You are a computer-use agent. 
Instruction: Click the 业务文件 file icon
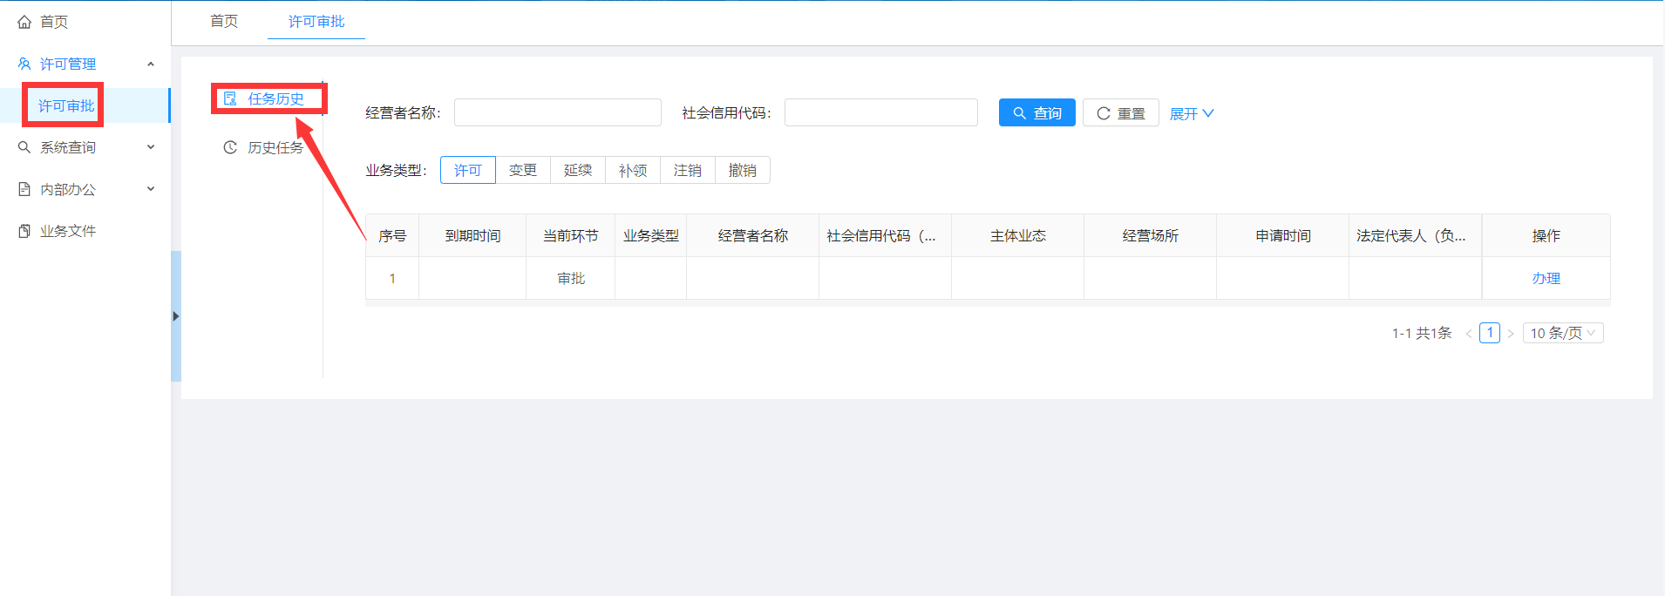(24, 231)
